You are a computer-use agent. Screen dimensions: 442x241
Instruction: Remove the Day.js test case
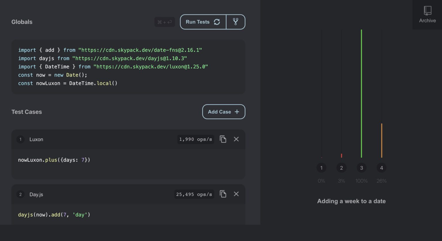click(236, 194)
